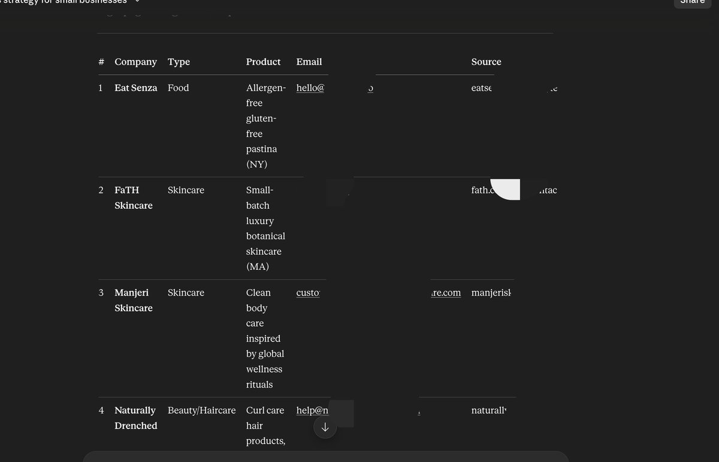Click the 'Small-batch luxury botanical skincare' product cell
719x462 pixels.
click(x=265, y=229)
